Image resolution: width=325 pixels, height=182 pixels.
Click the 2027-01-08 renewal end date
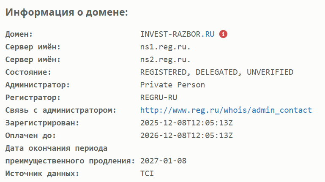(163, 161)
